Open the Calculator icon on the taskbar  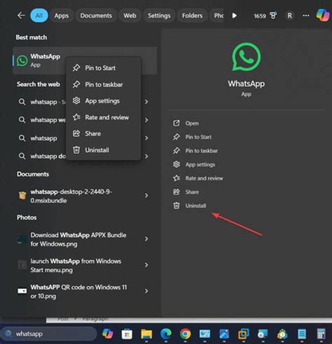tap(321, 334)
